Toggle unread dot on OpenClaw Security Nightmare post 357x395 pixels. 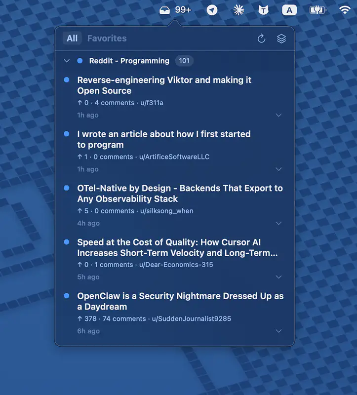tap(67, 296)
